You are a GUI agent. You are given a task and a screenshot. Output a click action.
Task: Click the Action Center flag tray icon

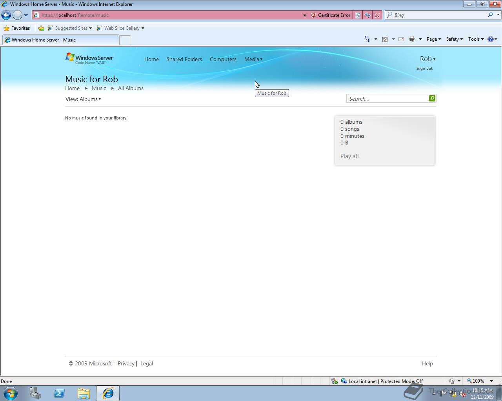pyautogui.click(x=443, y=394)
